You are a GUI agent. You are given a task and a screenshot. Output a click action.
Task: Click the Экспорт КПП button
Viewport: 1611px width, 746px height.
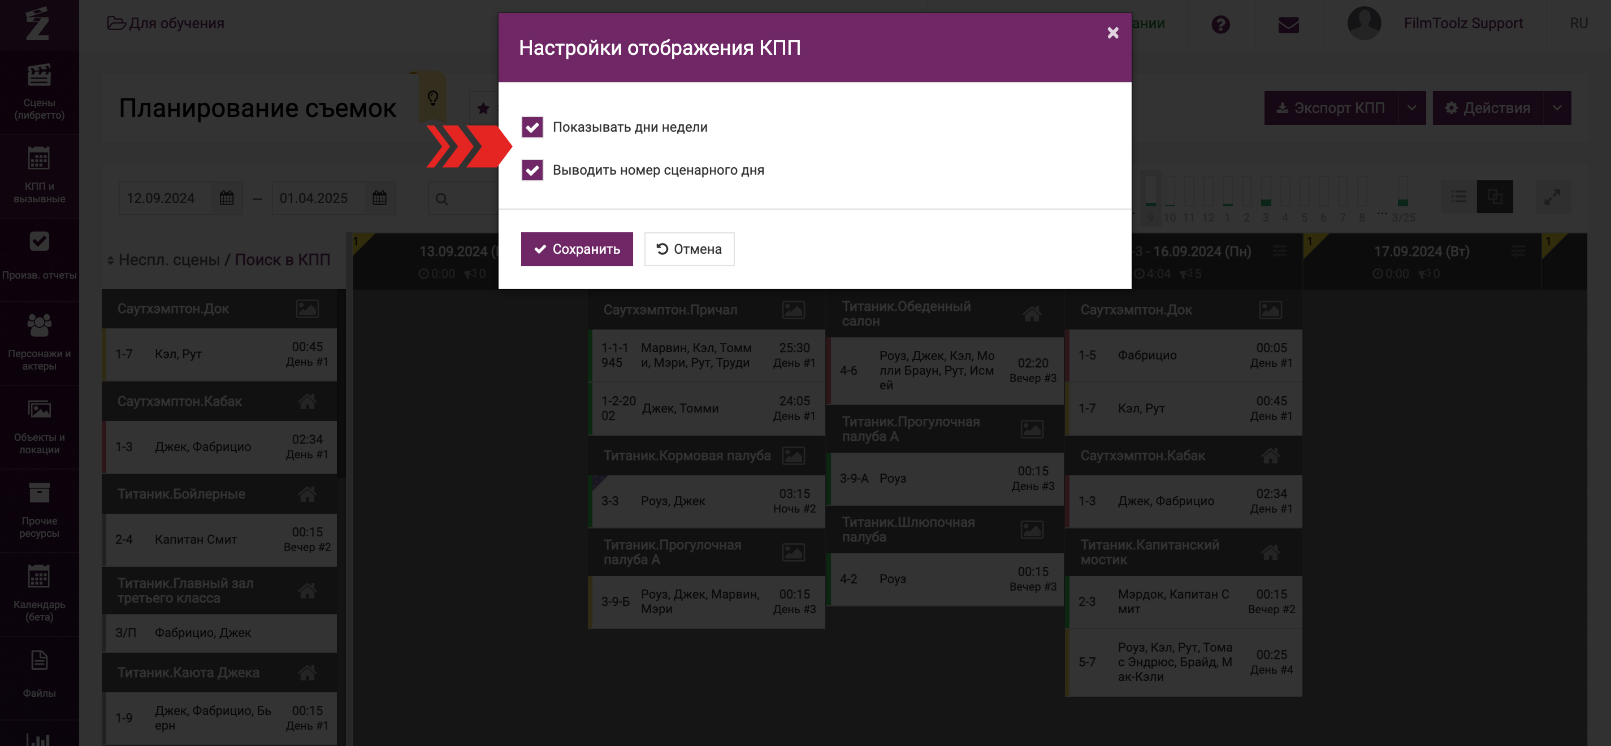(1331, 108)
